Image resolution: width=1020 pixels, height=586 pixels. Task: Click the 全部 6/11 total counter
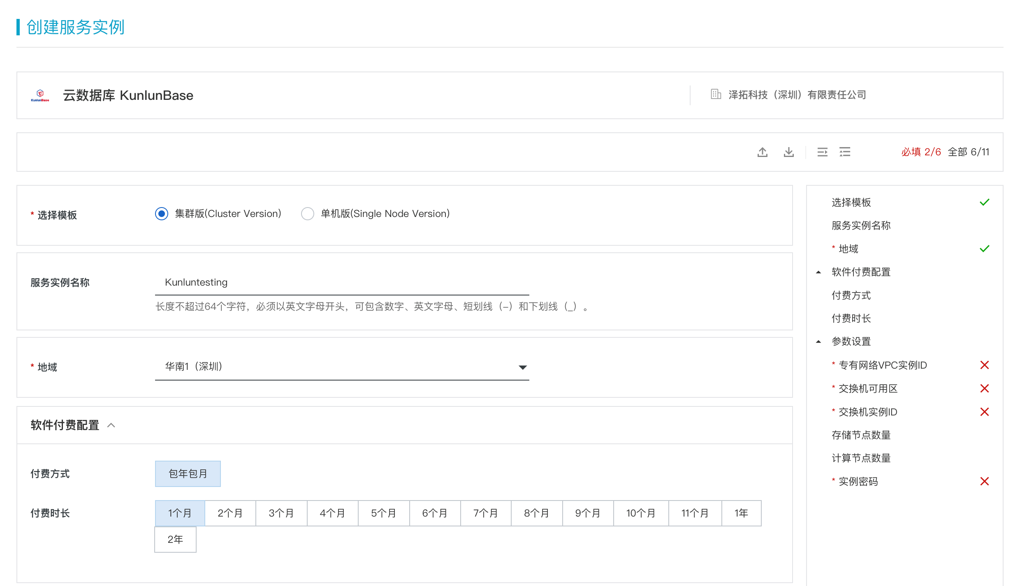click(x=969, y=152)
